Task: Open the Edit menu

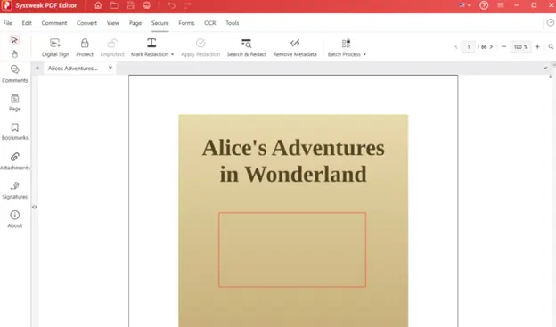Action: [x=27, y=23]
